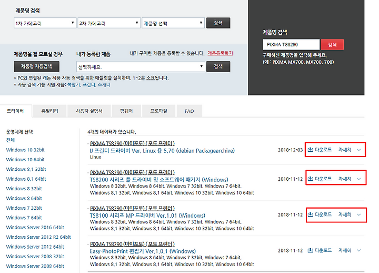Filter by Windows Server 2016 64bit
Viewport: 379px width, 273px height.
pos(35,227)
